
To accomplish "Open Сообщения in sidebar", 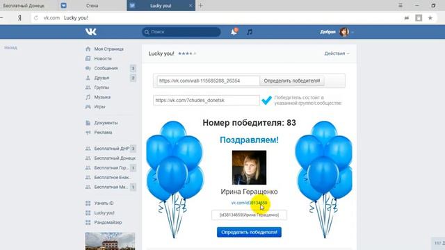I will tap(106, 68).
